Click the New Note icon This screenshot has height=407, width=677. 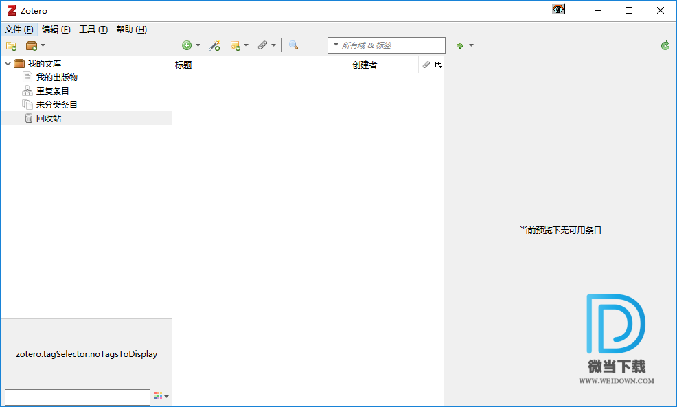(236, 45)
